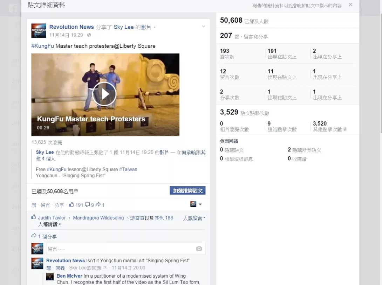The height and width of the screenshot is (285, 382).
Task: Click the 讚 like action link
Action: coord(34,205)
